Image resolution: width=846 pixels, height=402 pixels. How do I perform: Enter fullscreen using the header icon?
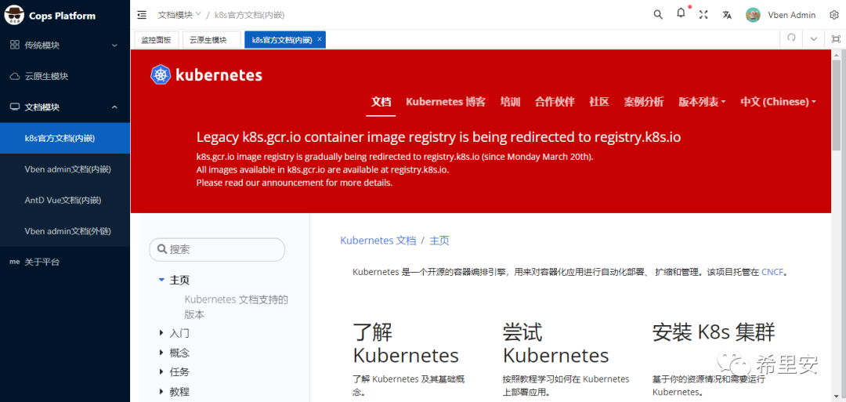703,15
